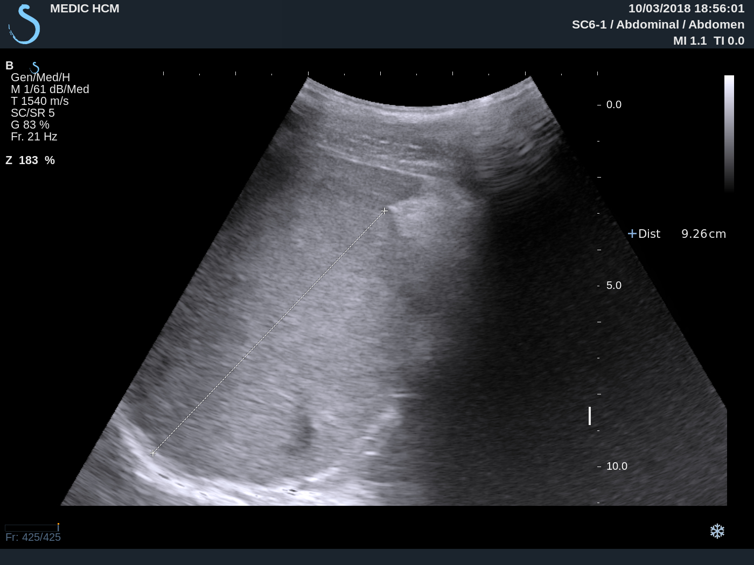
Task: Click the Dist 9.26 cm measurement result
Action: [x=682, y=234]
